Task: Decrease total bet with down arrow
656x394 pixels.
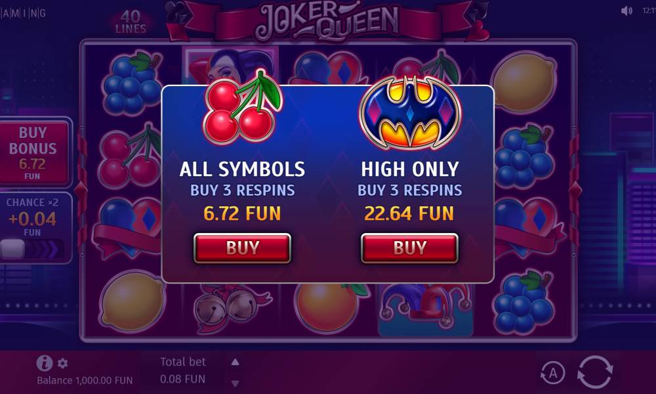Action: tap(235, 383)
